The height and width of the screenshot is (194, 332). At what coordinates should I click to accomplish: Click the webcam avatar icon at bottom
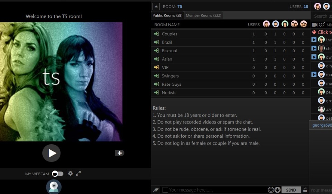(54, 187)
